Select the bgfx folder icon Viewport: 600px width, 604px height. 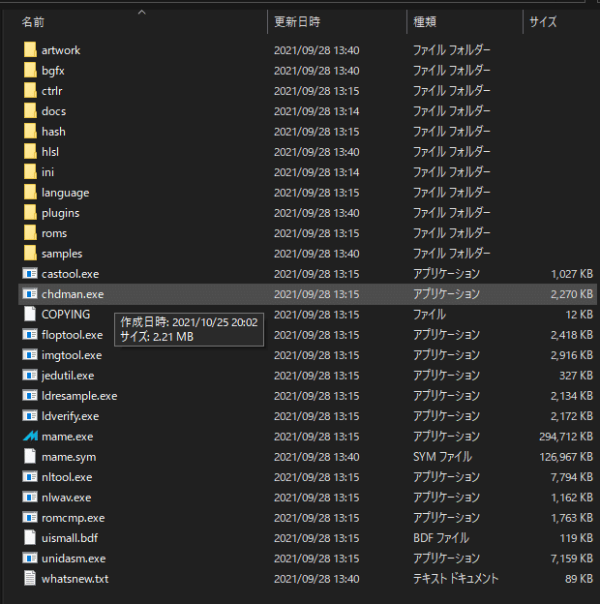(30, 71)
